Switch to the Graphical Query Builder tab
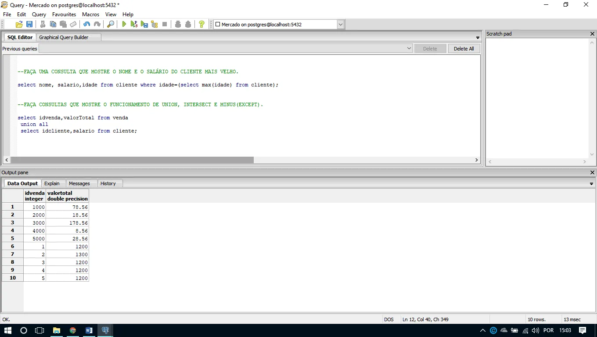 pyautogui.click(x=64, y=37)
